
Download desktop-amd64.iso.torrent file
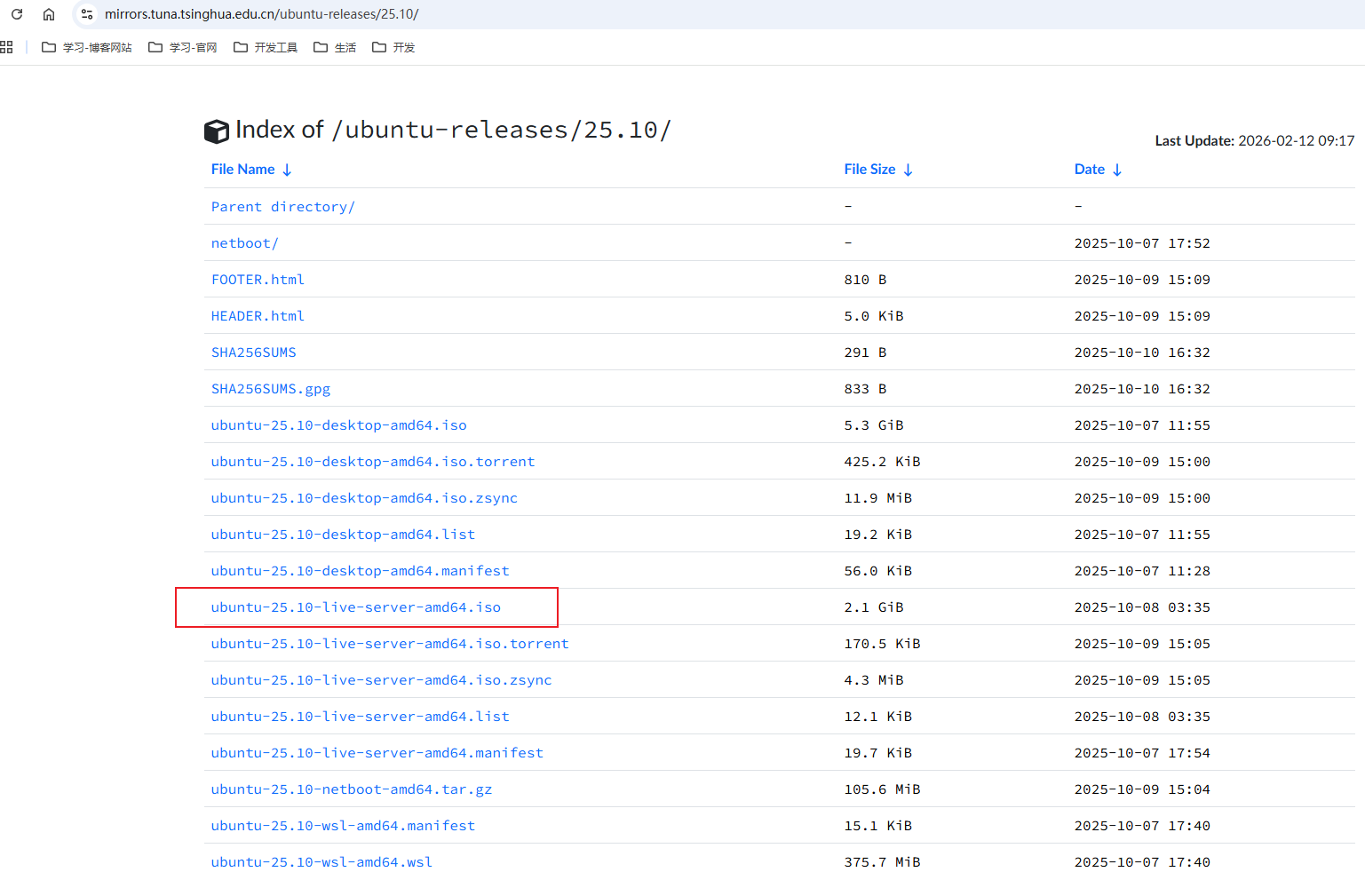click(373, 462)
